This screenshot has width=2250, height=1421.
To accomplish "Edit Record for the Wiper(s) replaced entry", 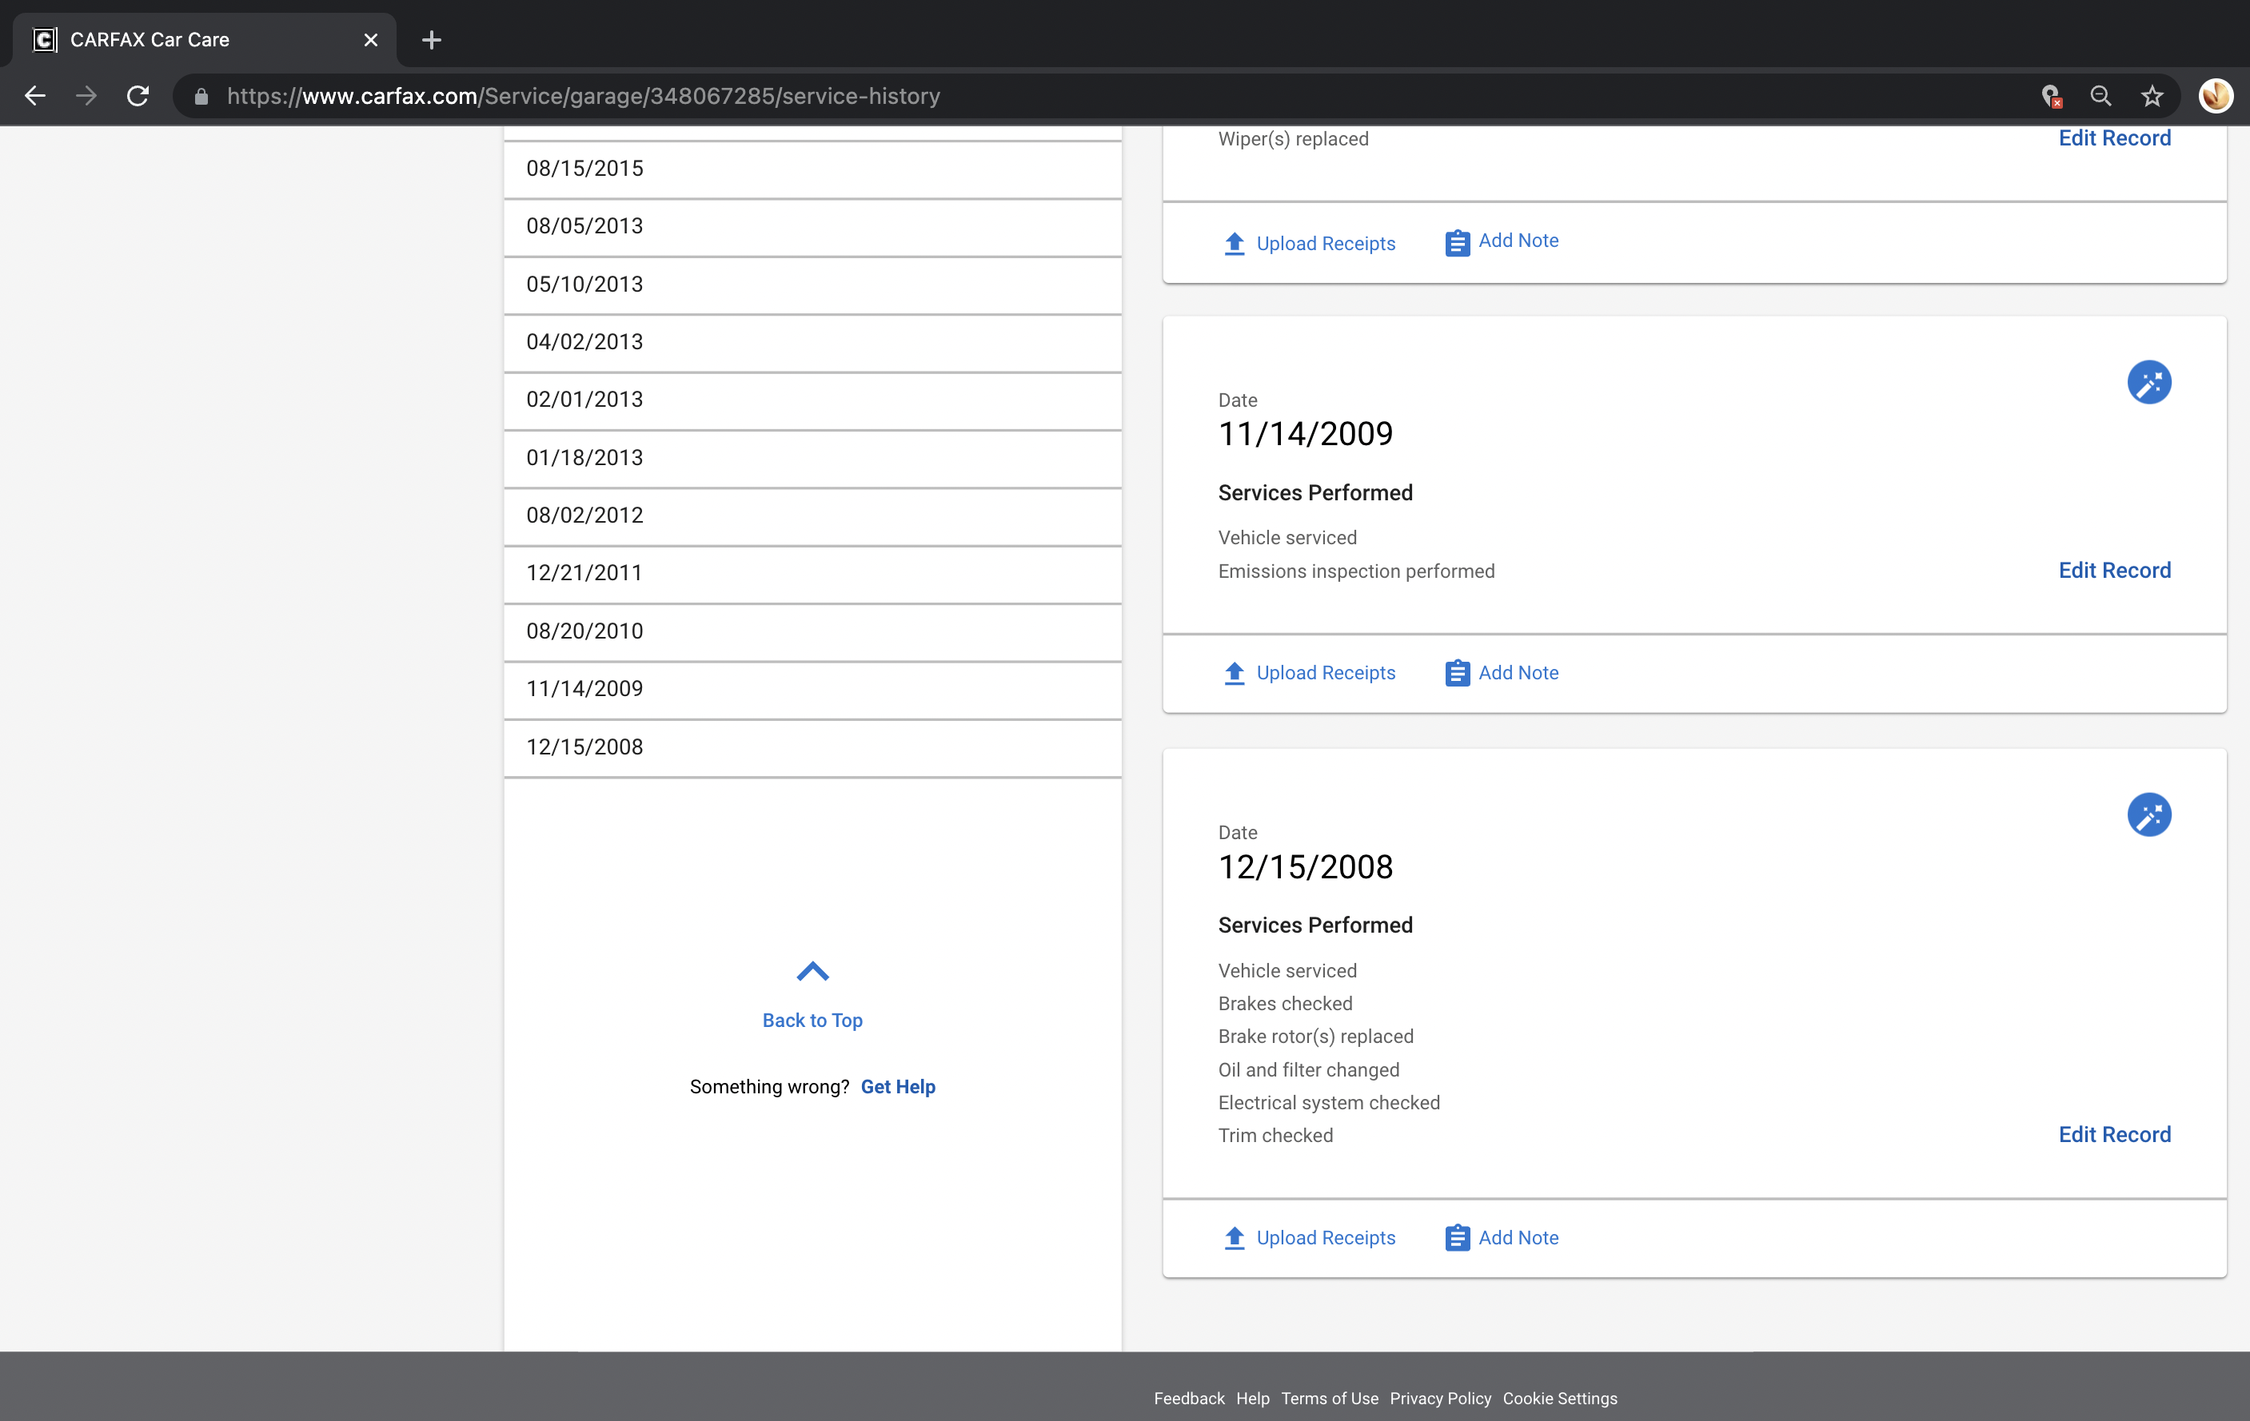I will (2113, 138).
